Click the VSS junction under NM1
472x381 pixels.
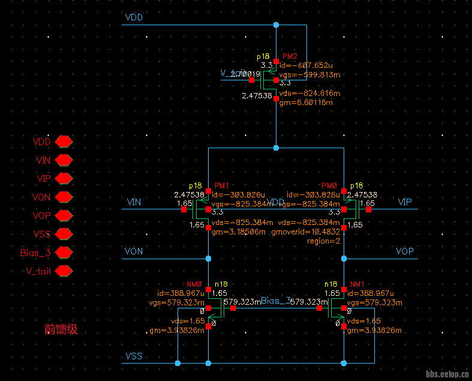click(x=344, y=363)
